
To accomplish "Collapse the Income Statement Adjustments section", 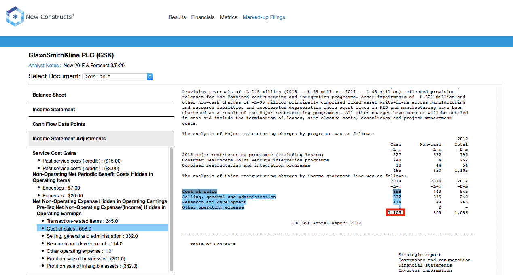I will (x=102, y=139).
